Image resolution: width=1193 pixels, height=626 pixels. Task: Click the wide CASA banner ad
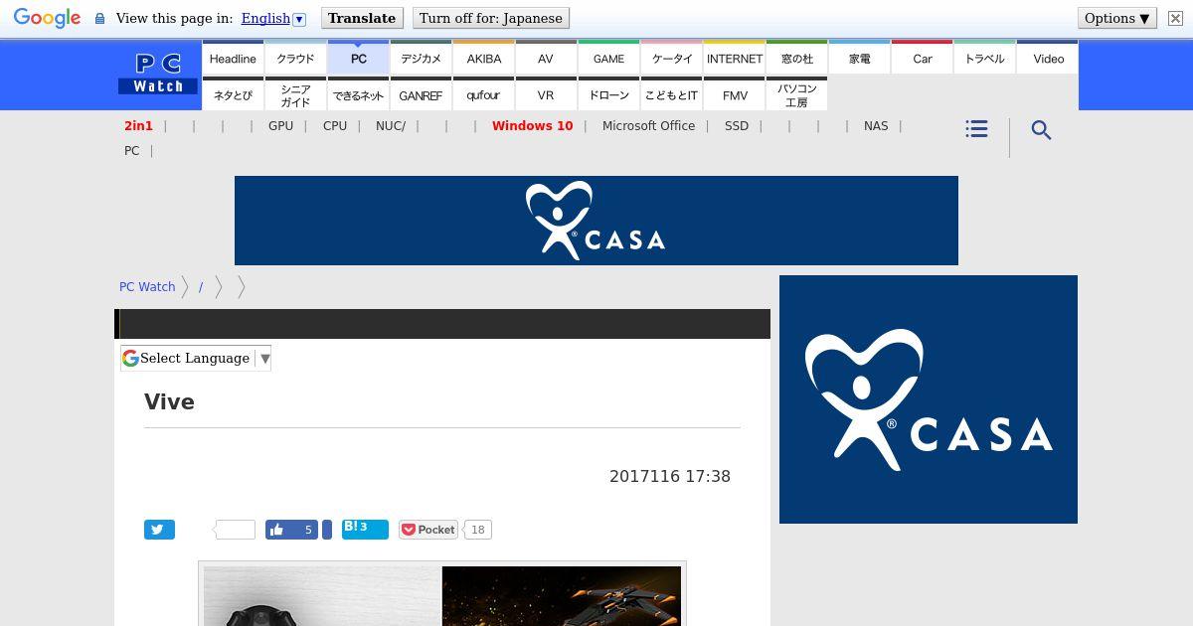[x=596, y=221]
